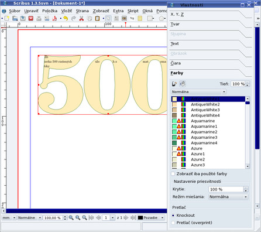Export as PDF using the red PDF icon
The image size is (261, 232).
tap(54, 19)
